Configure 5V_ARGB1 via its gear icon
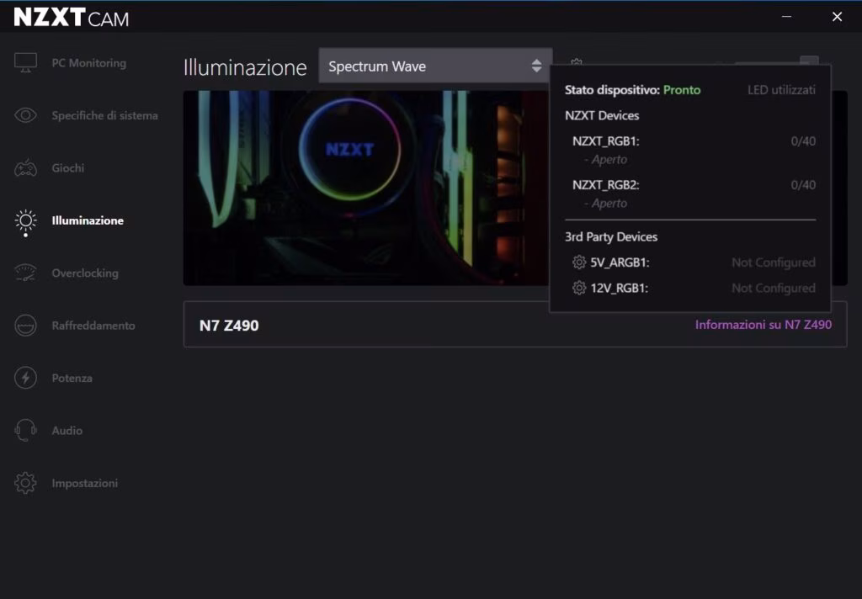 (x=579, y=262)
